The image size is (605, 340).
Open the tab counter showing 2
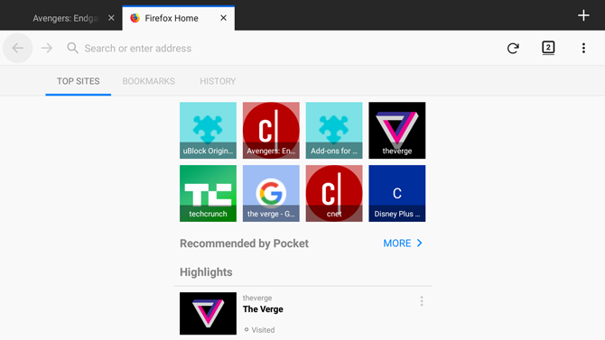click(548, 48)
